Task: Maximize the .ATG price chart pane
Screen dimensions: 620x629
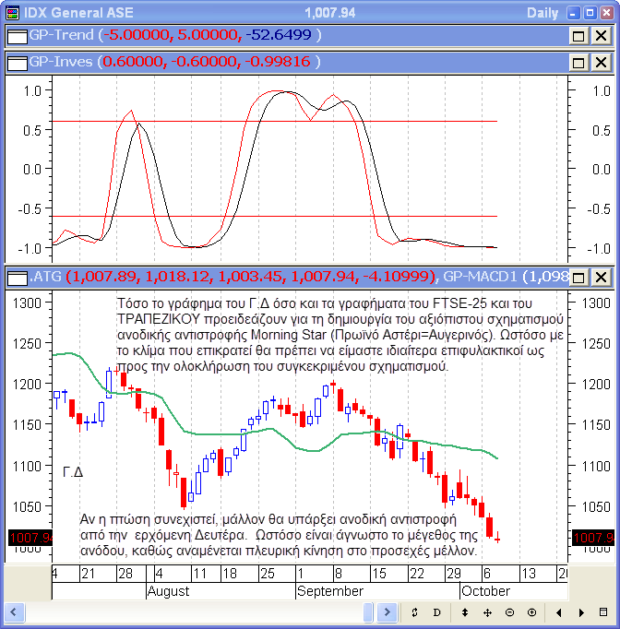Action: [x=578, y=277]
